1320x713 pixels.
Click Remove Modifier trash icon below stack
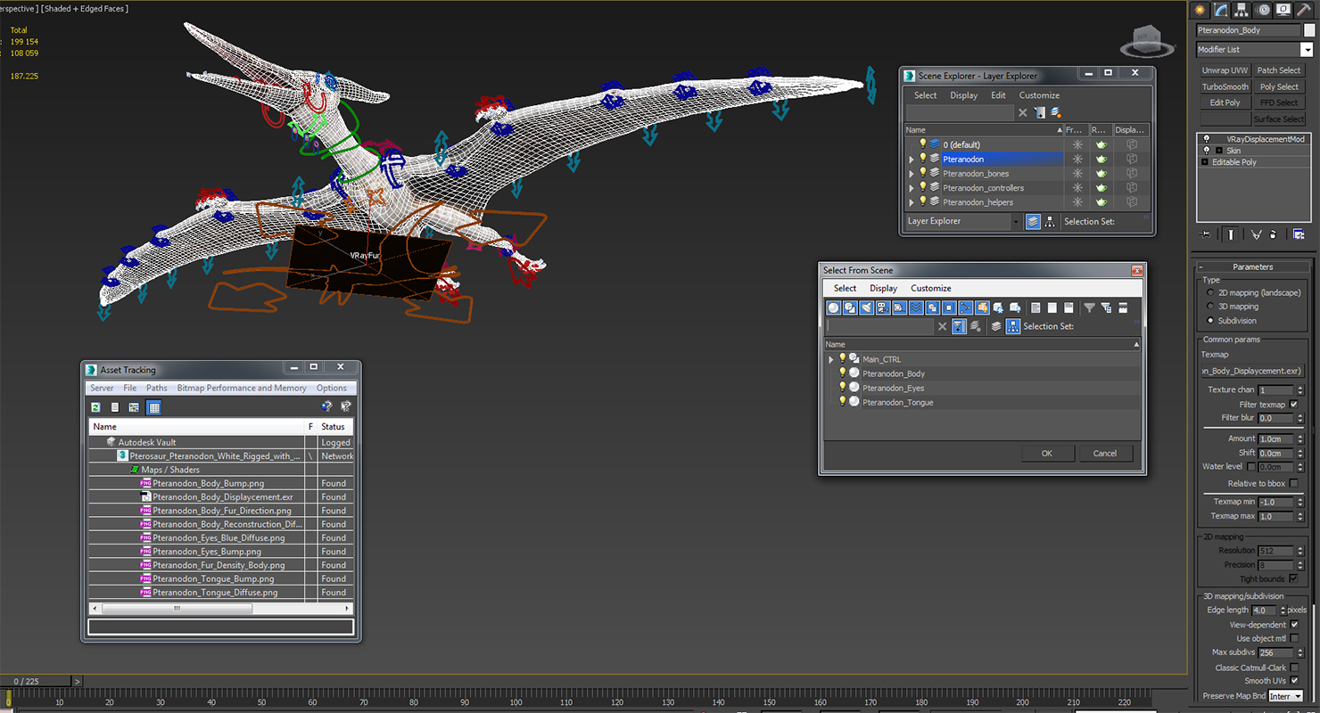coord(1273,234)
